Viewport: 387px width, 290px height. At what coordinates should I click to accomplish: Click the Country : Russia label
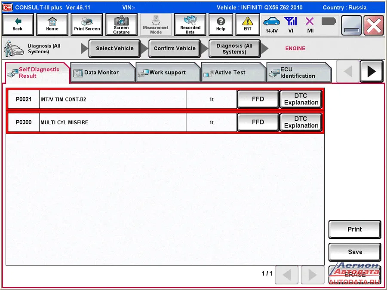344,7
